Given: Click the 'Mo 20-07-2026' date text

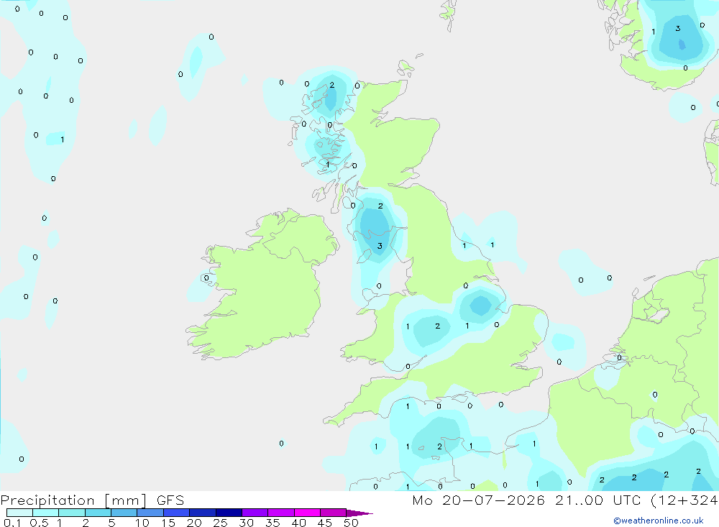Looking at the screenshot, I should pyautogui.click(x=478, y=500).
